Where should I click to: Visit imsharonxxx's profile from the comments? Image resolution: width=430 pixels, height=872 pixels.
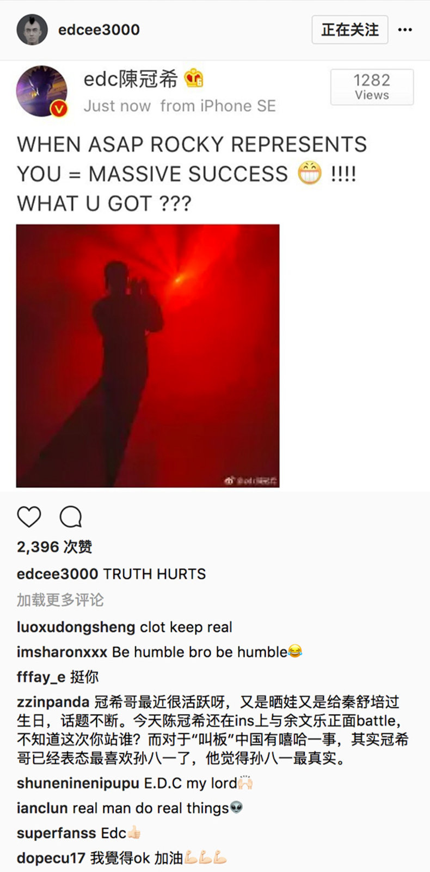coord(62,652)
